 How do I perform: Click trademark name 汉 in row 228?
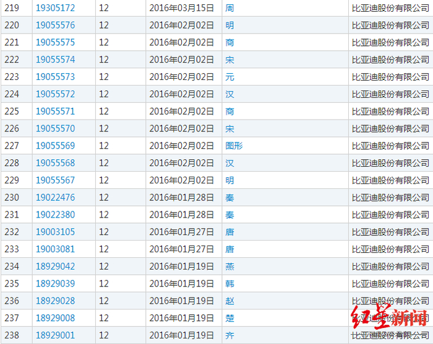[x=229, y=163]
